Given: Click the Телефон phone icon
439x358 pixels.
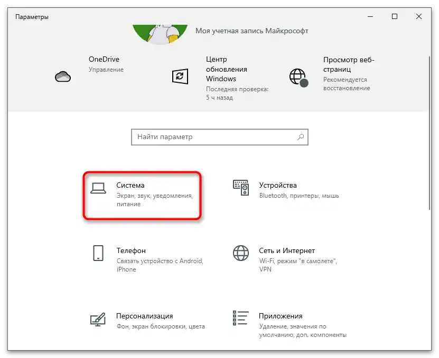Looking at the screenshot, I should (x=98, y=253).
